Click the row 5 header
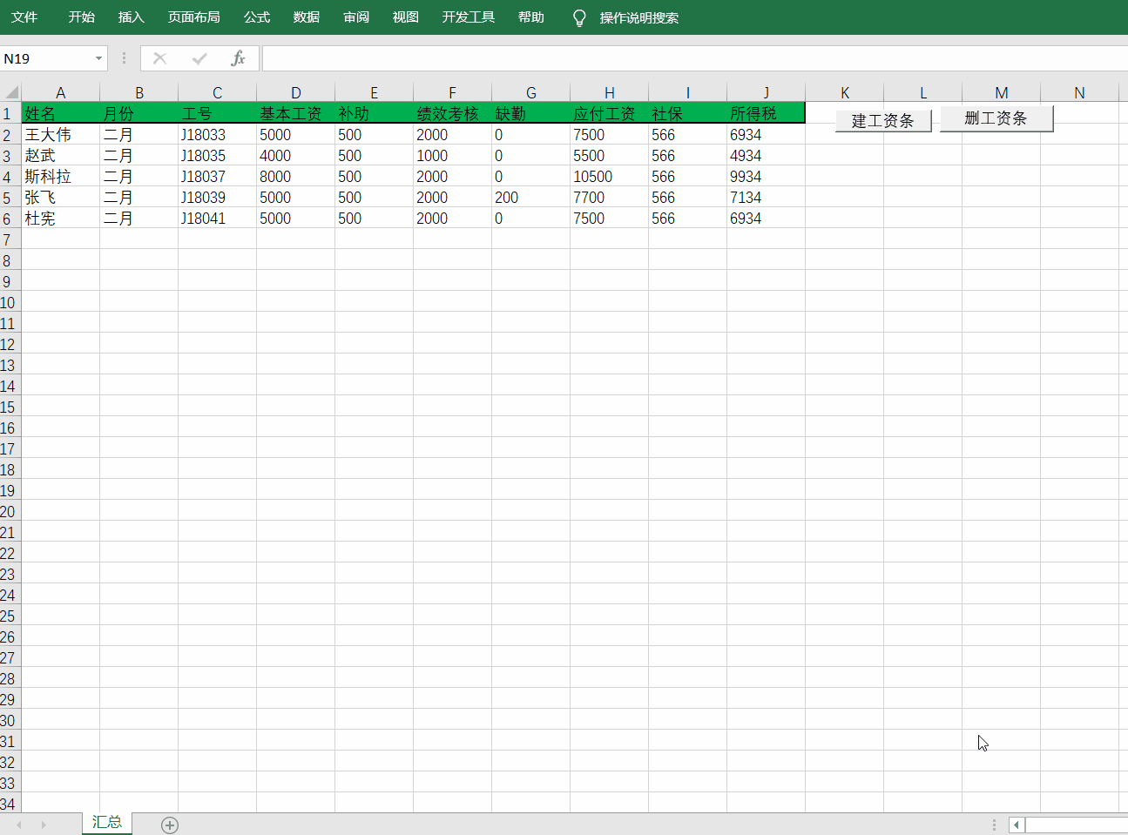This screenshot has height=835, width=1128. pyautogui.click(x=9, y=197)
